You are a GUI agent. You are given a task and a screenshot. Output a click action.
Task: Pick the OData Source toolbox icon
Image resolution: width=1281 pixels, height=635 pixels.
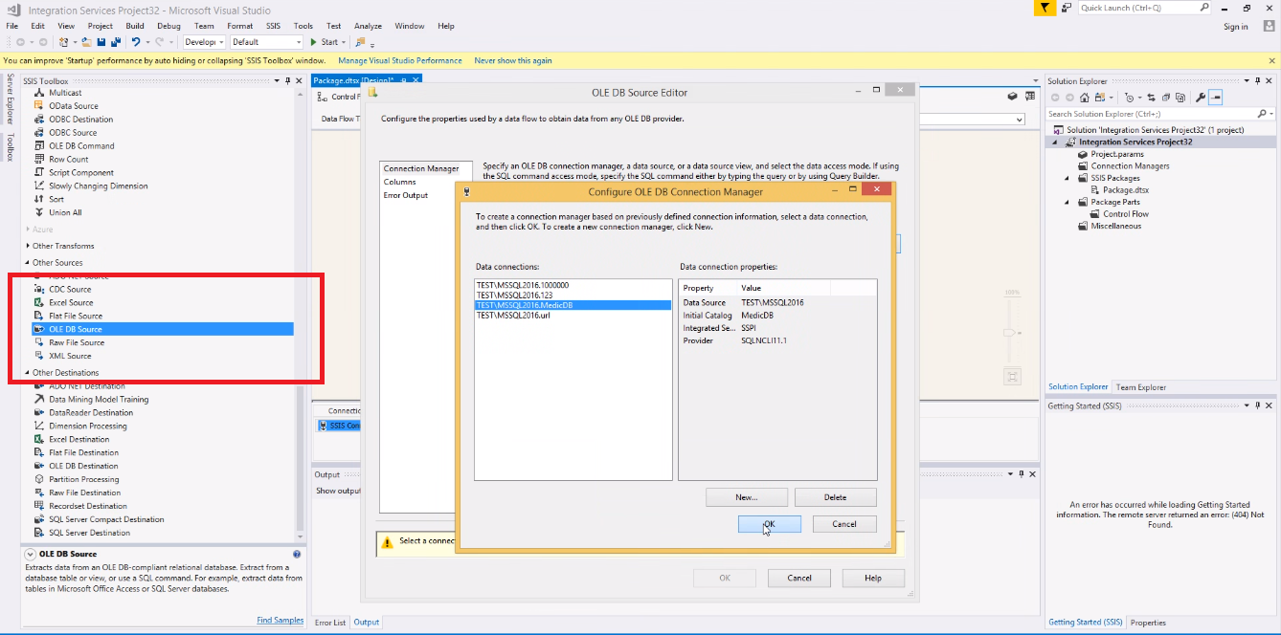(x=39, y=106)
